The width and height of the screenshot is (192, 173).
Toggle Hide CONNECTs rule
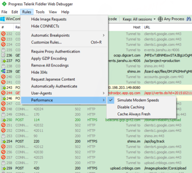pos(64,26)
